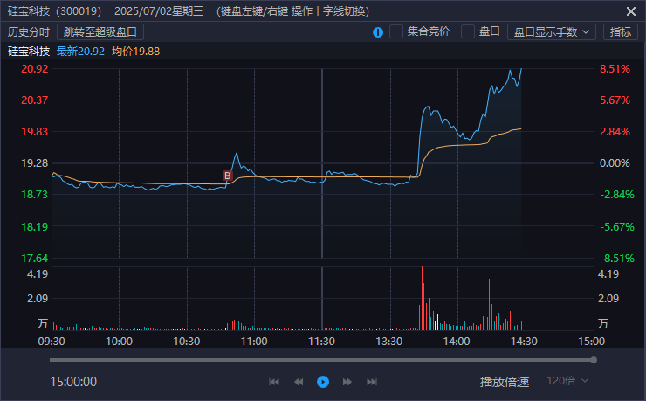Screen dimensions: 646x401
Task: Click the 15:00:00 playback time text
Action: pos(73,382)
